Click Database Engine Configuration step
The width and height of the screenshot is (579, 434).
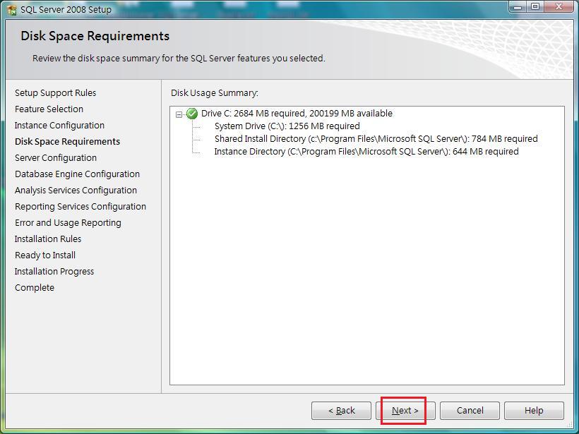tap(77, 174)
